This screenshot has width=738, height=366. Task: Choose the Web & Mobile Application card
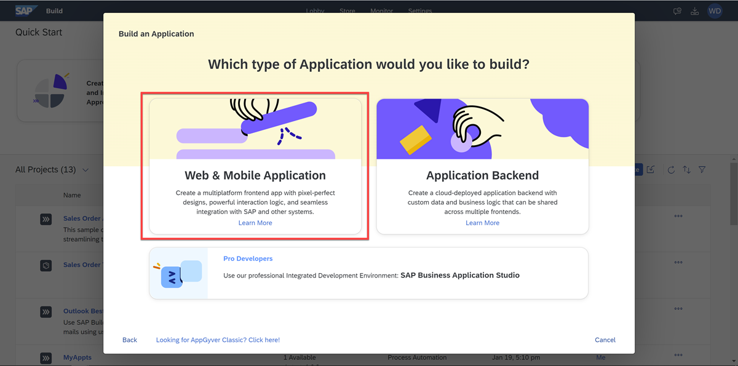255,166
